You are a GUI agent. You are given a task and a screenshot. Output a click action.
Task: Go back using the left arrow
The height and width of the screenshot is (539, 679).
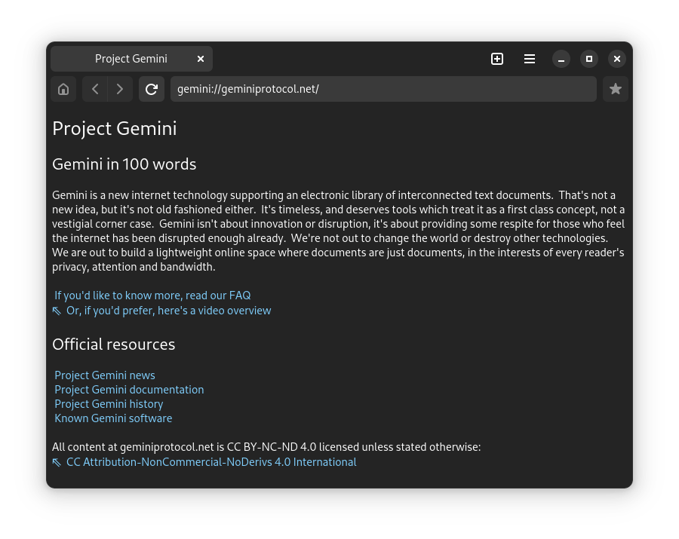click(95, 89)
